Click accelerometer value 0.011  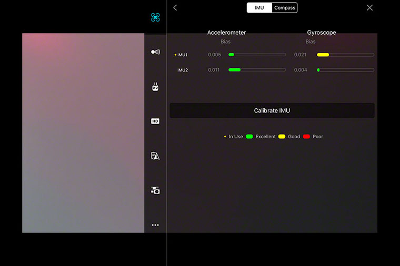click(214, 70)
